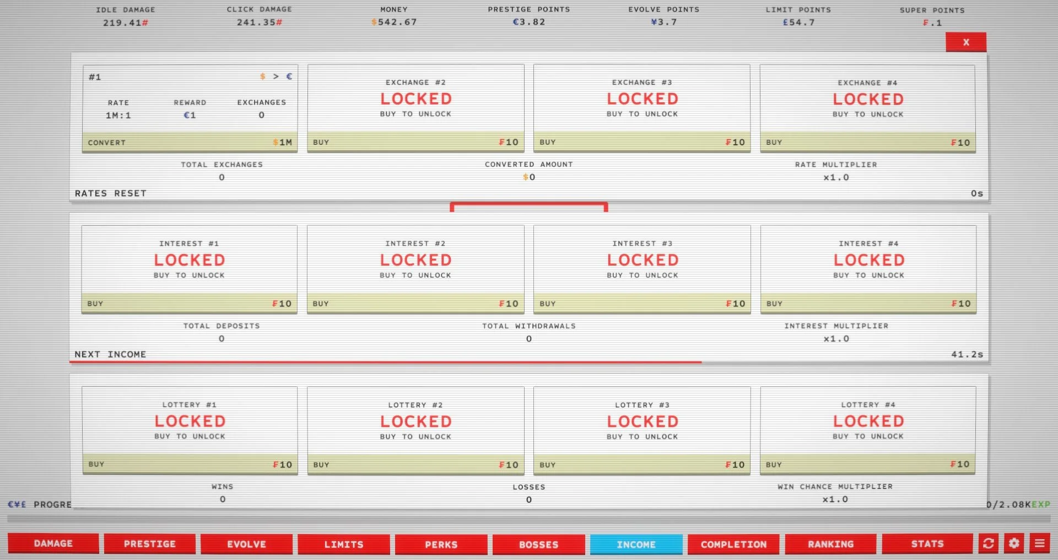Go to the Bosses tab
Viewport: 1058px width, 560px height.
[539, 543]
